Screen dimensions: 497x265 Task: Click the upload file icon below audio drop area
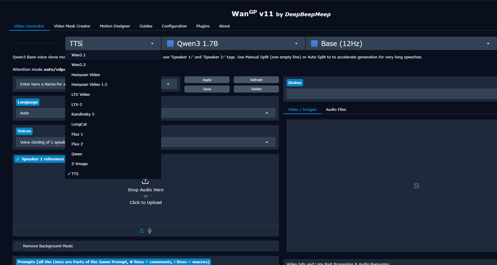[141, 230]
